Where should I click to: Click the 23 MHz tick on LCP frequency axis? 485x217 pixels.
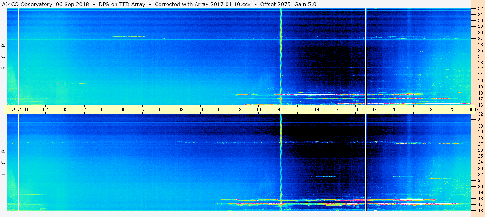pyautogui.click(x=480, y=168)
